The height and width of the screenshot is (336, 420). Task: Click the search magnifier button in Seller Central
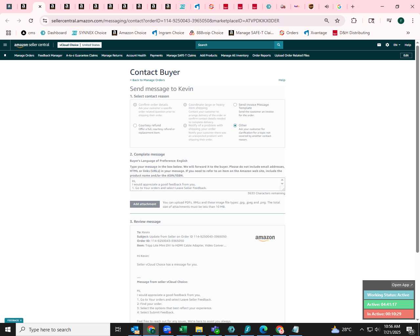point(279,45)
